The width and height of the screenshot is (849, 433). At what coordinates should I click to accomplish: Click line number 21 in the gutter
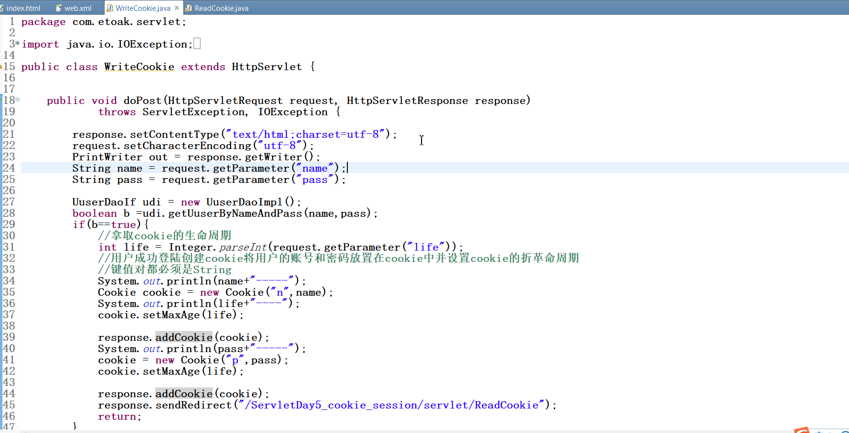[x=9, y=134]
